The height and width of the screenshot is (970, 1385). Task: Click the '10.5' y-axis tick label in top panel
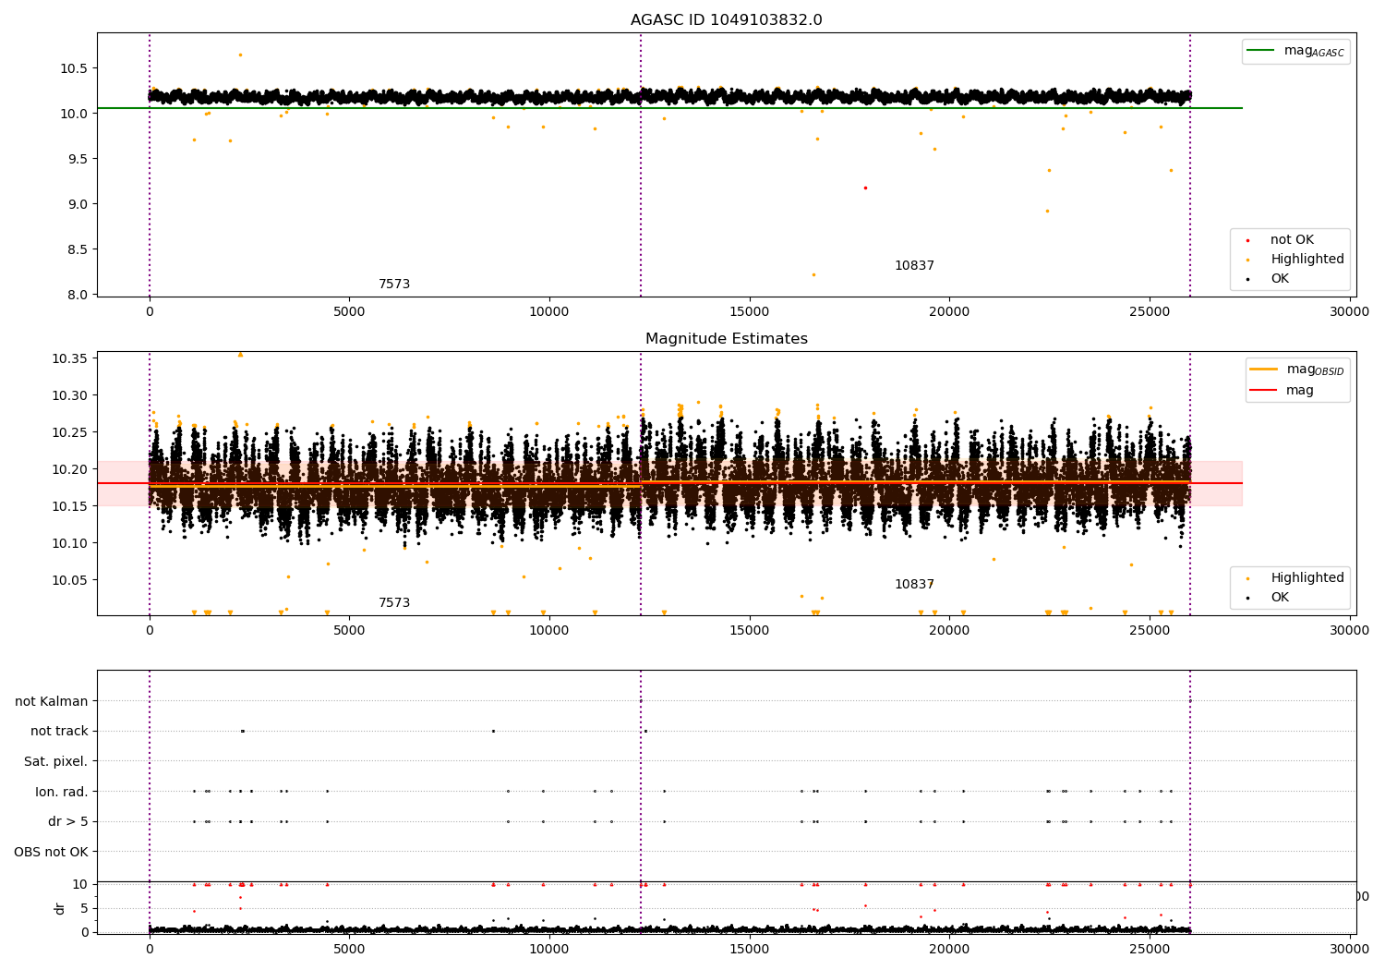pos(74,68)
